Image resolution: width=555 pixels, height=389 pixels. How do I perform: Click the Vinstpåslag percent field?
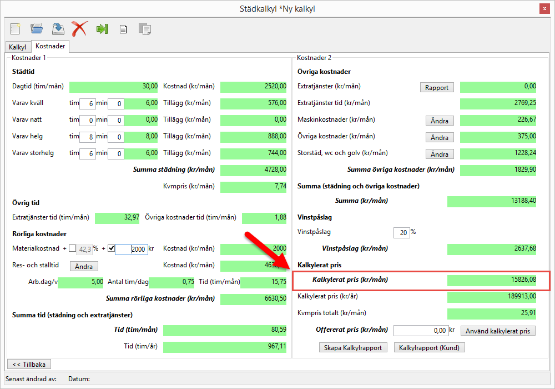[401, 232]
